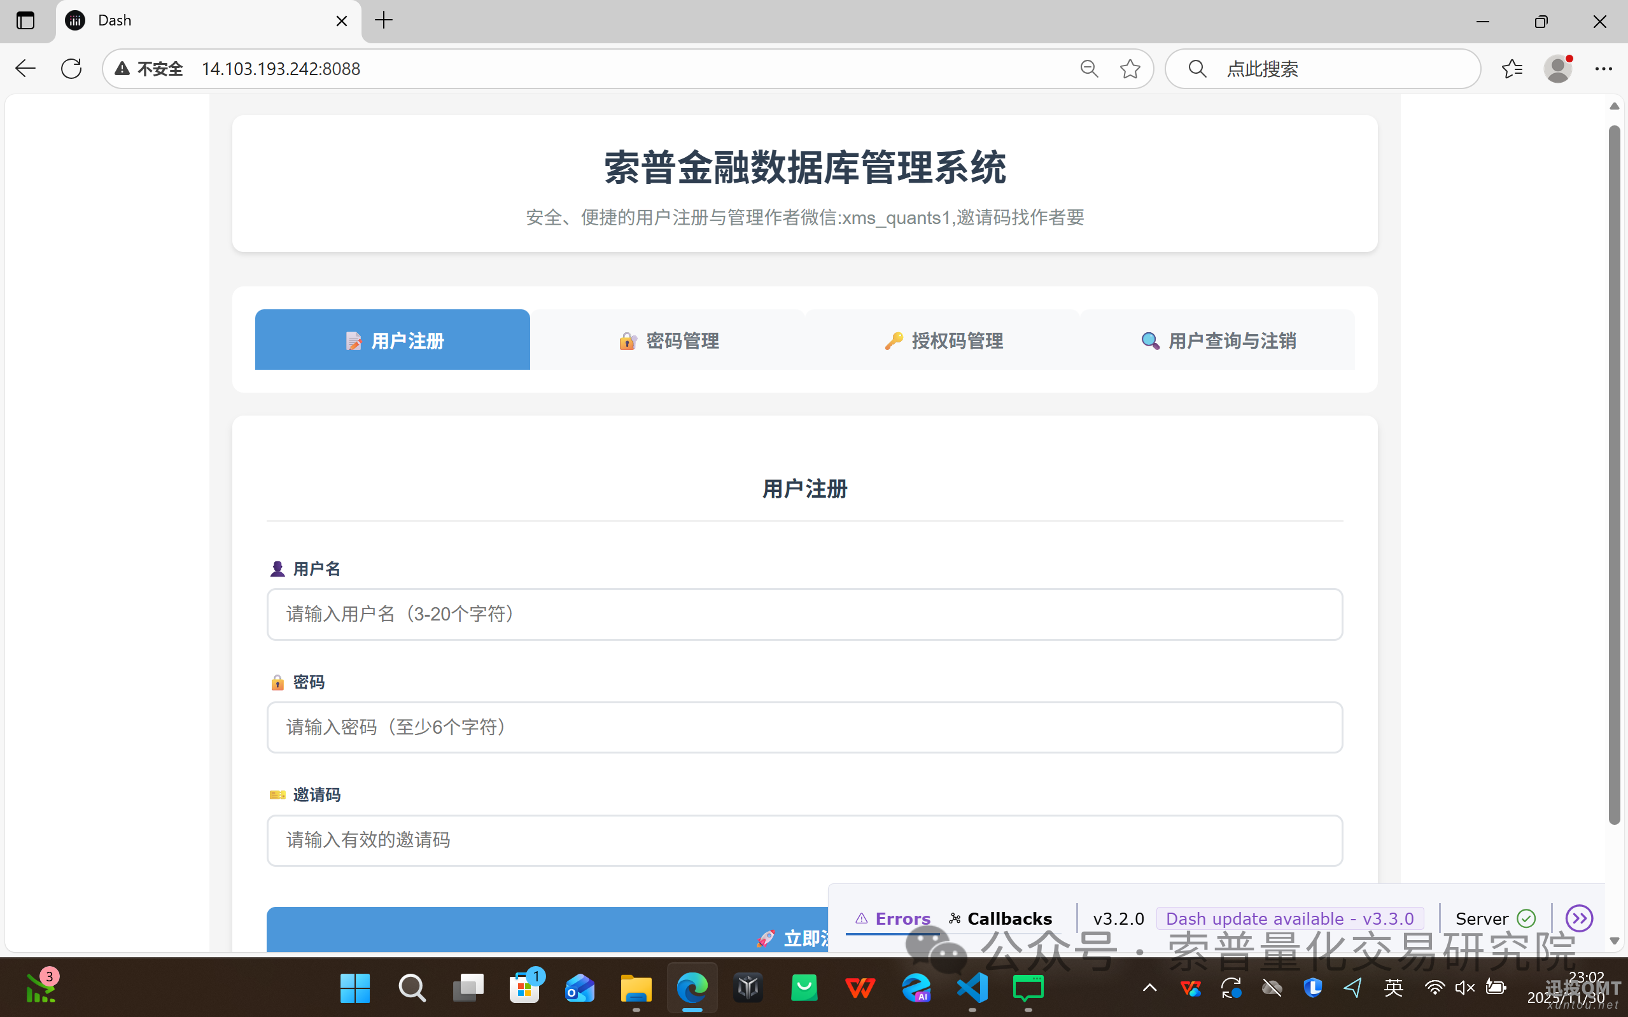Collapse Dash dev tools with arrow icon
Screen dimensions: 1628x1017
pyautogui.click(x=1578, y=918)
